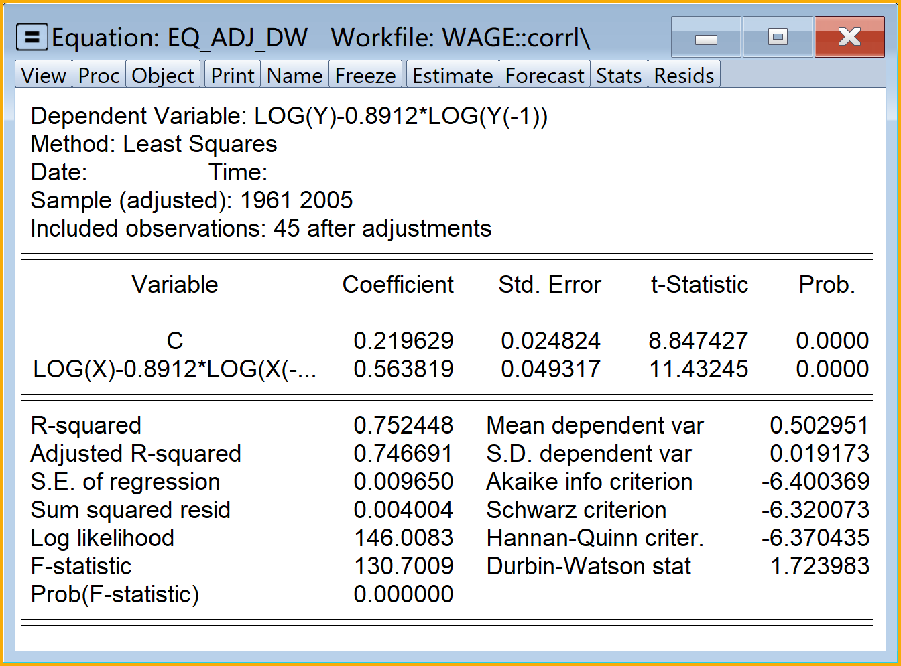Select the Durbin-Watson stat value 1.723983
Screen dimensions: 901x666
tap(819, 566)
